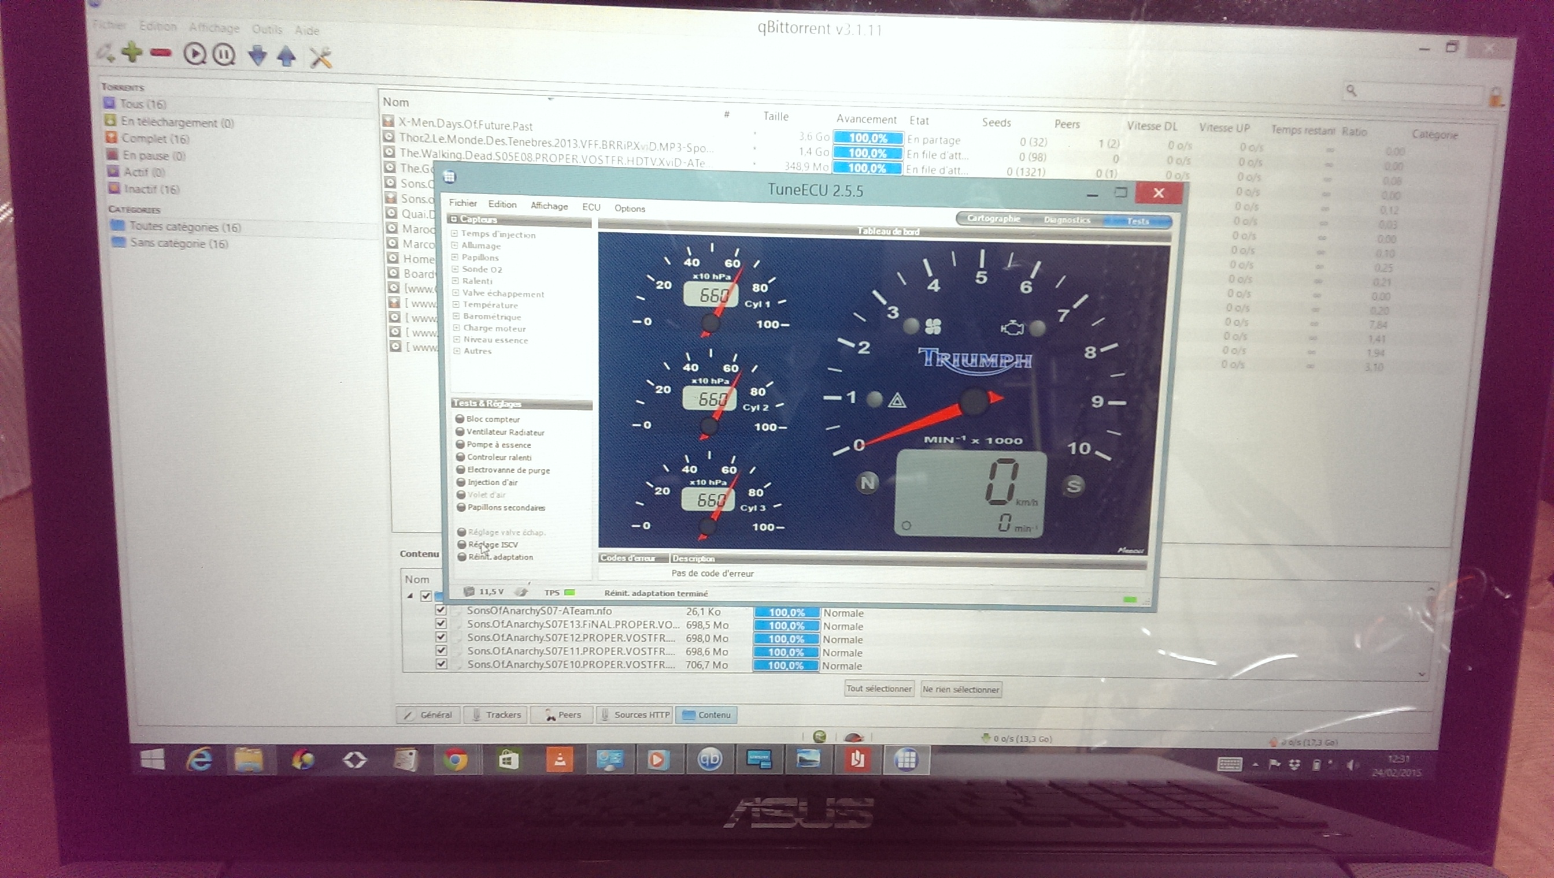Select Bloc compteur test radio button
This screenshot has height=878, width=1554.
tap(459, 419)
